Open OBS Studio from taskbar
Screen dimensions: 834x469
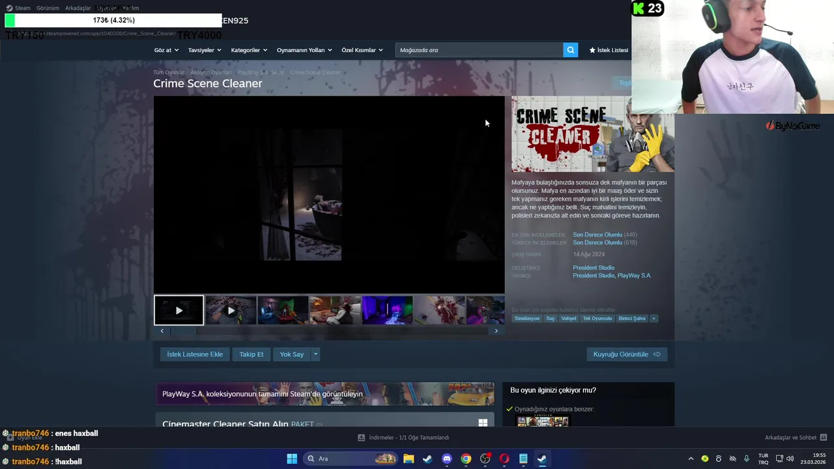coord(485,459)
